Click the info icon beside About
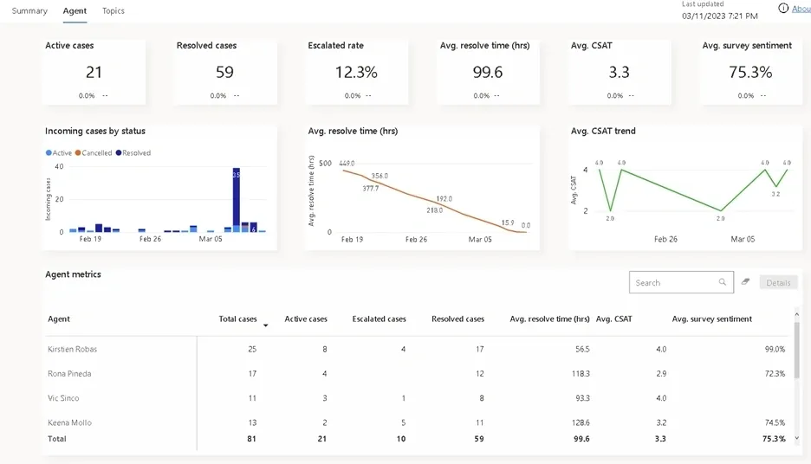 point(783,9)
